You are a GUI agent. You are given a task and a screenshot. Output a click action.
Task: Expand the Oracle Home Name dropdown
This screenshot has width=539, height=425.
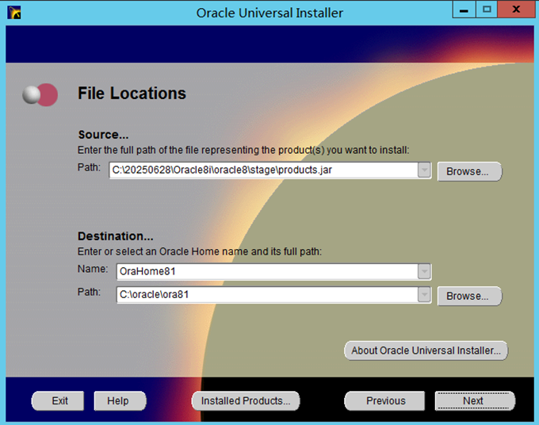pos(425,272)
